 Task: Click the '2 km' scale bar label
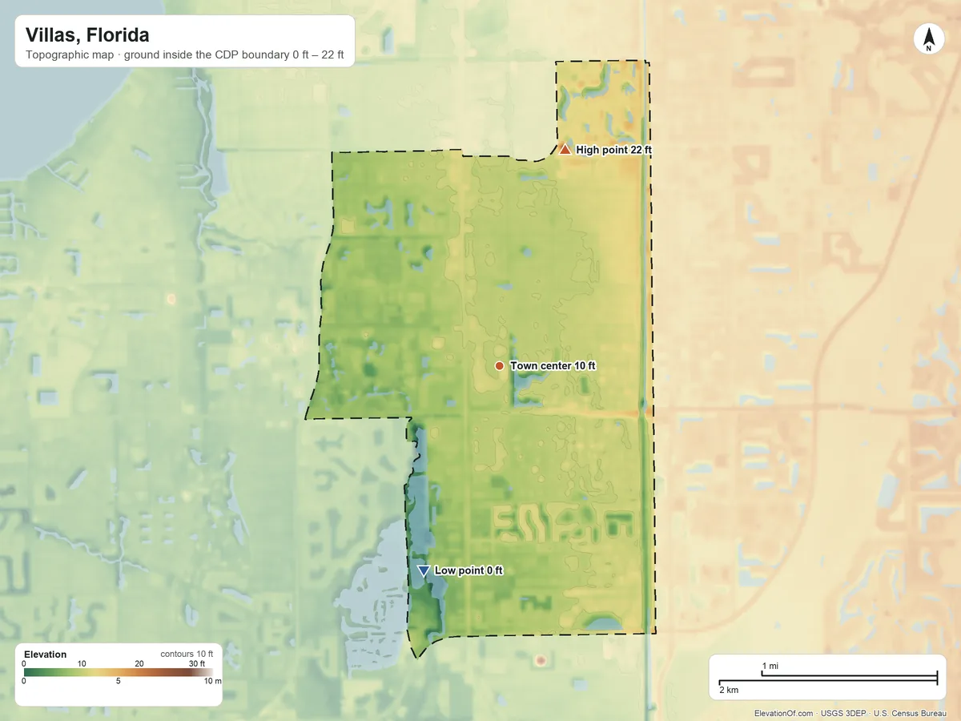tap(729, 690)
